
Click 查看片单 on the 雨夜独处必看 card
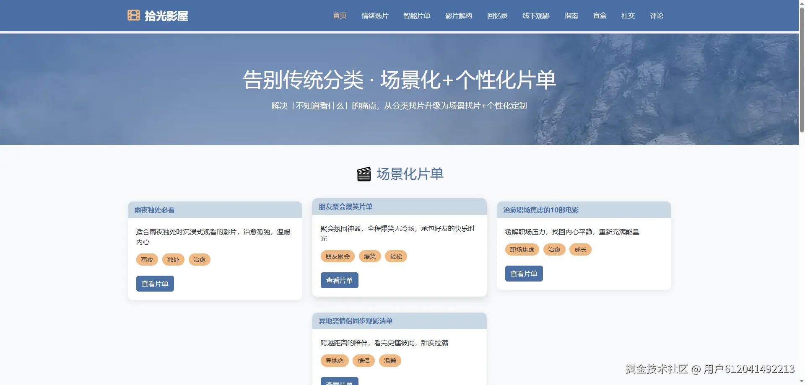[155, 284]
